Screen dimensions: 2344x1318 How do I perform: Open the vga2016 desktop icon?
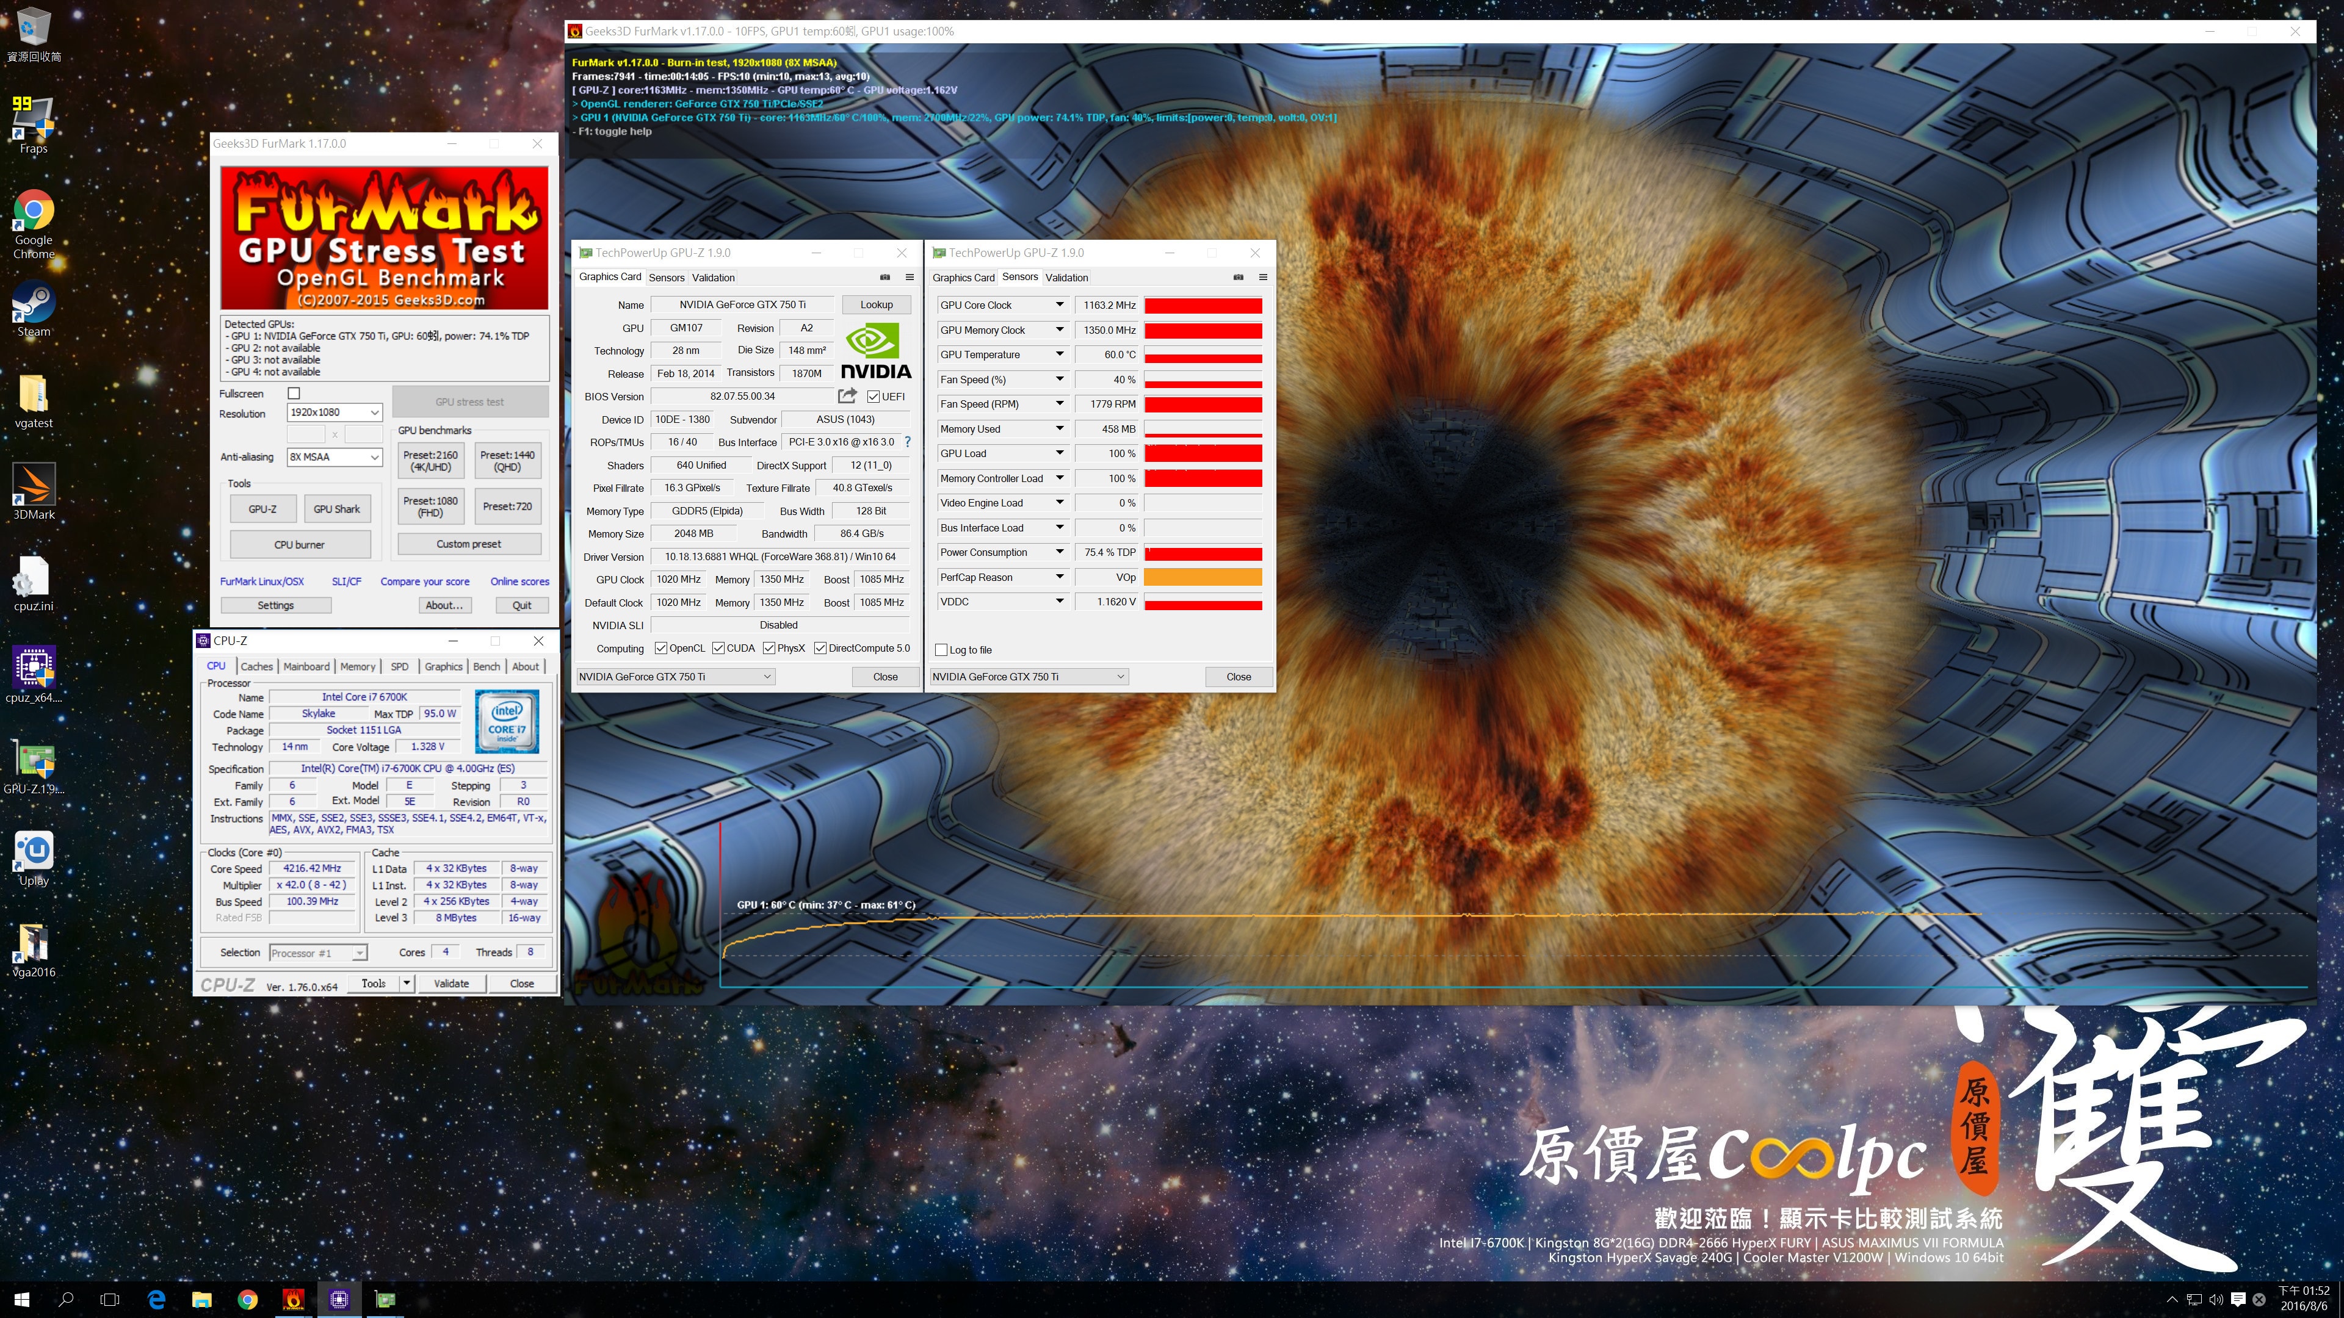click(x=34, y=949)
